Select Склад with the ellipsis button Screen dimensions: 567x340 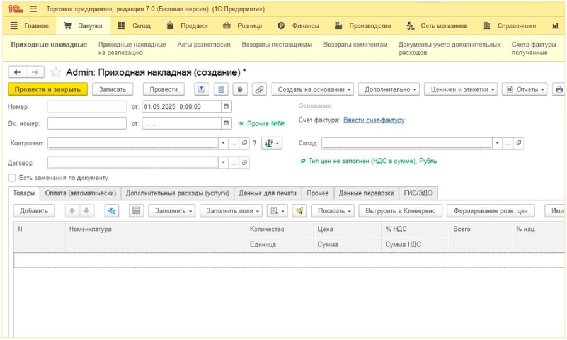point(508,143)
